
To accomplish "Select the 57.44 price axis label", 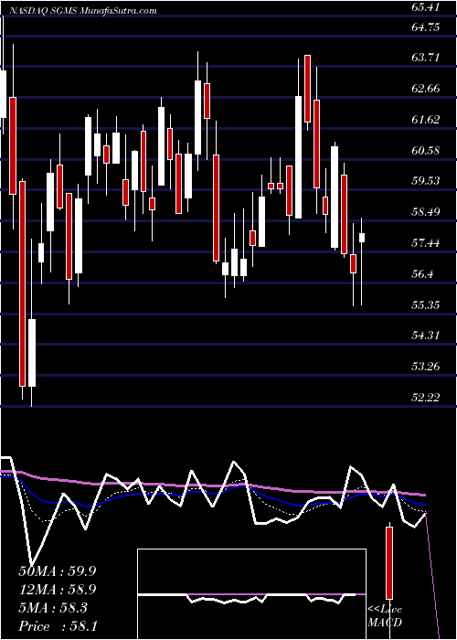I will coord(426,243).
